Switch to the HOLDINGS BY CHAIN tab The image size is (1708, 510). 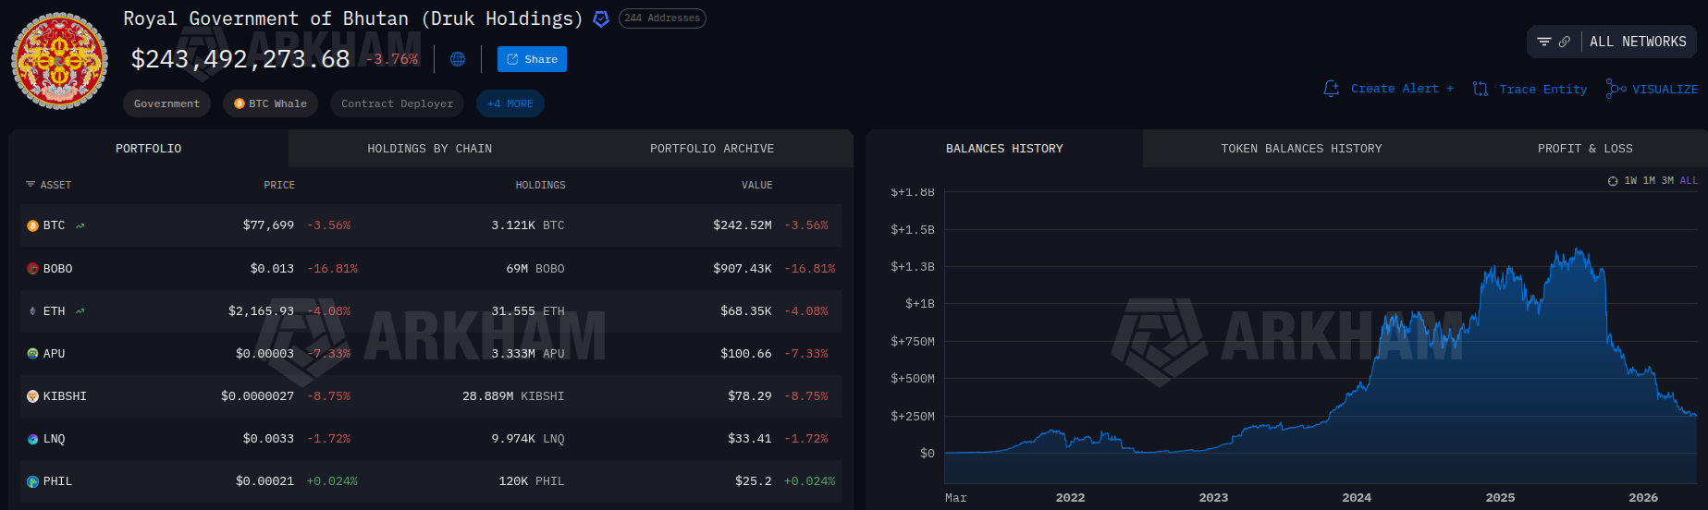pyautogui.click(x=430, y=149)
